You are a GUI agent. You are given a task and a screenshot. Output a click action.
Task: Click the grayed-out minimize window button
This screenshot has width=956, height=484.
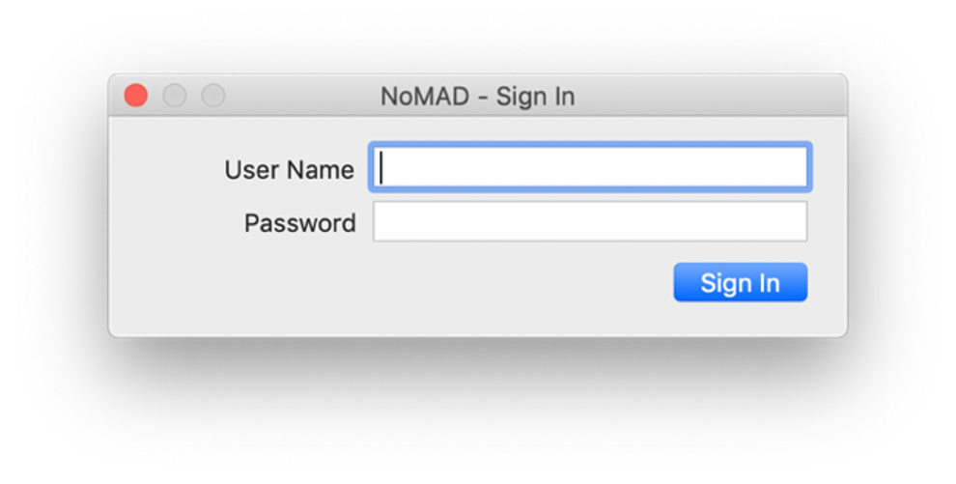coord(175,96)
